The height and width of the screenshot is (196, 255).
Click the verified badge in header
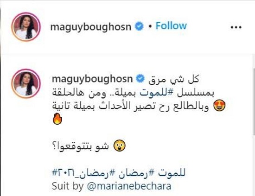coord(139,26)
